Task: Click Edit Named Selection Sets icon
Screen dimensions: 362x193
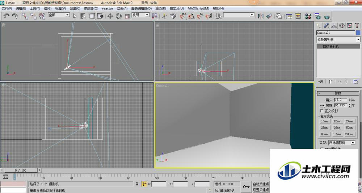Action: 218,16
